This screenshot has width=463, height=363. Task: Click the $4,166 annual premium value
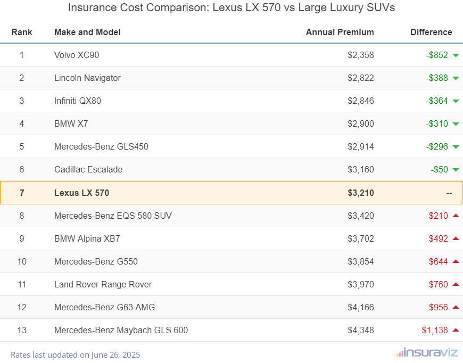click(361, 308)
